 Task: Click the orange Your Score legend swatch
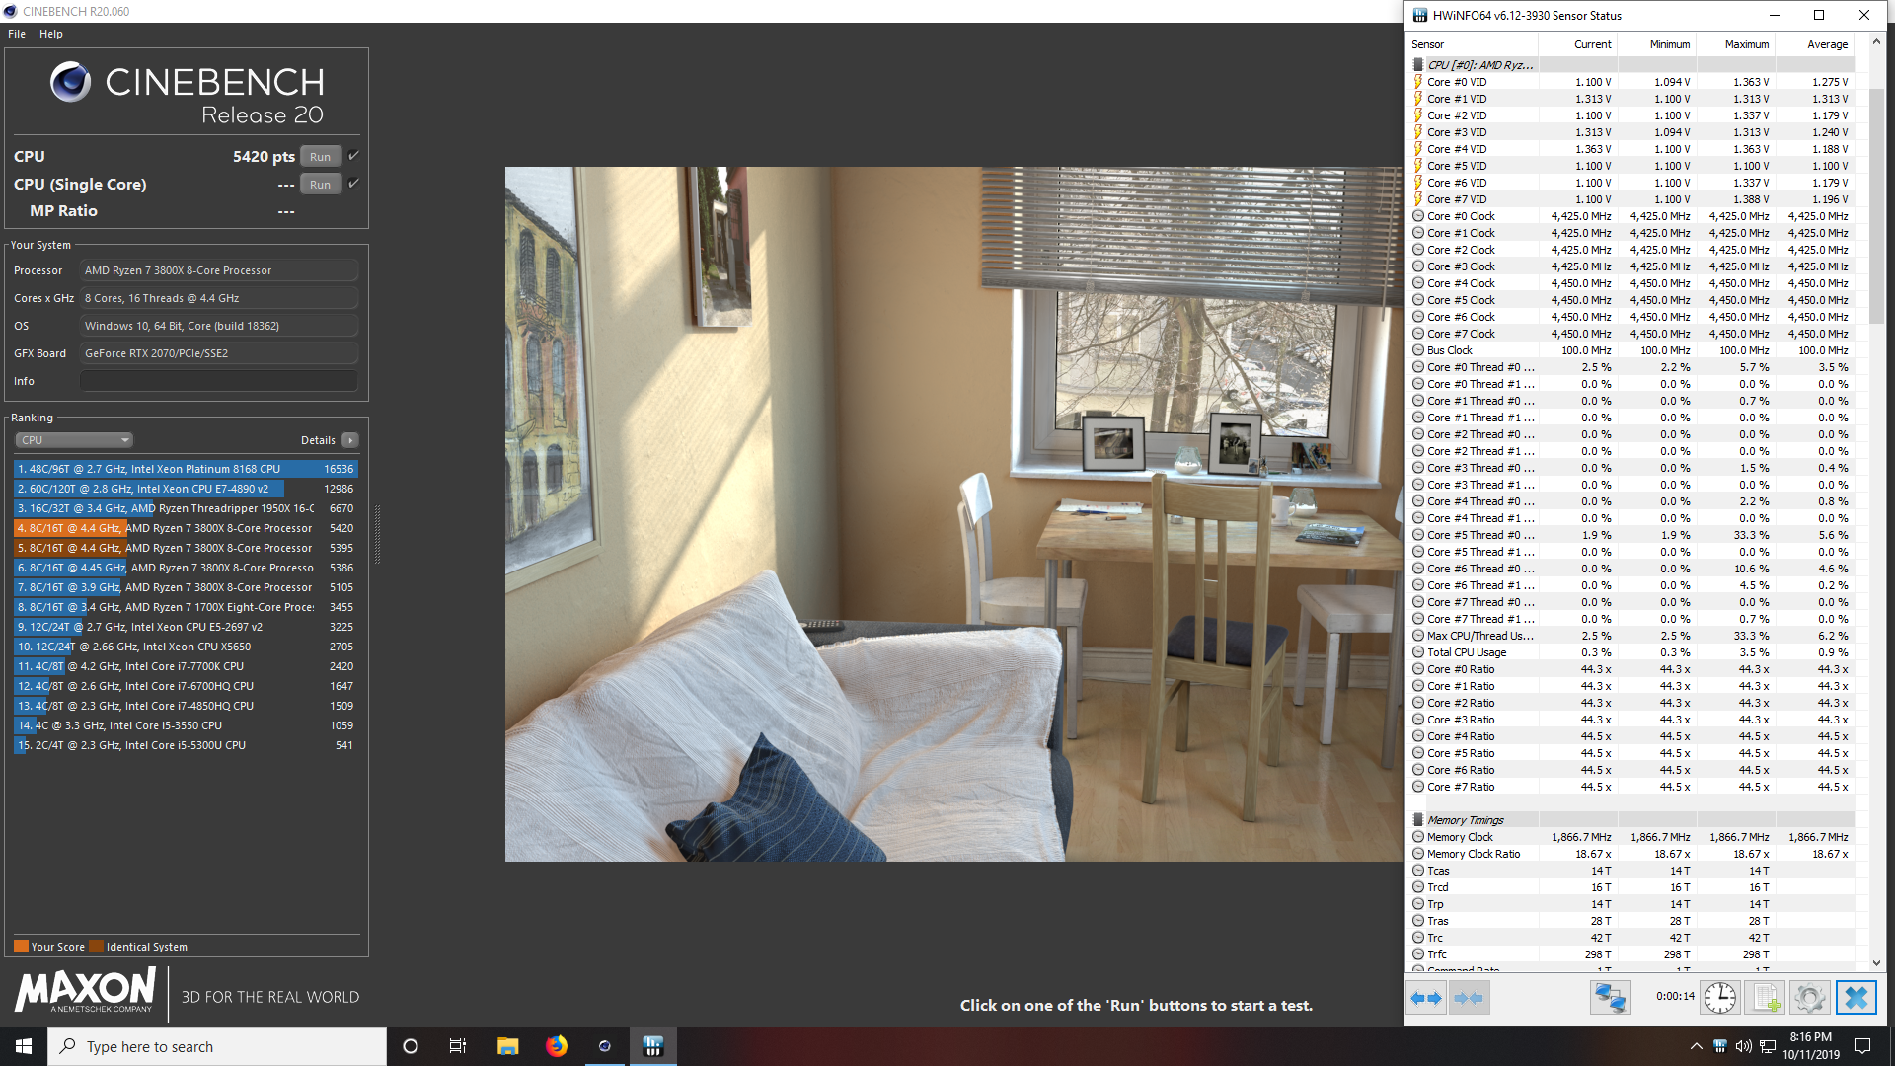point(21,947)
